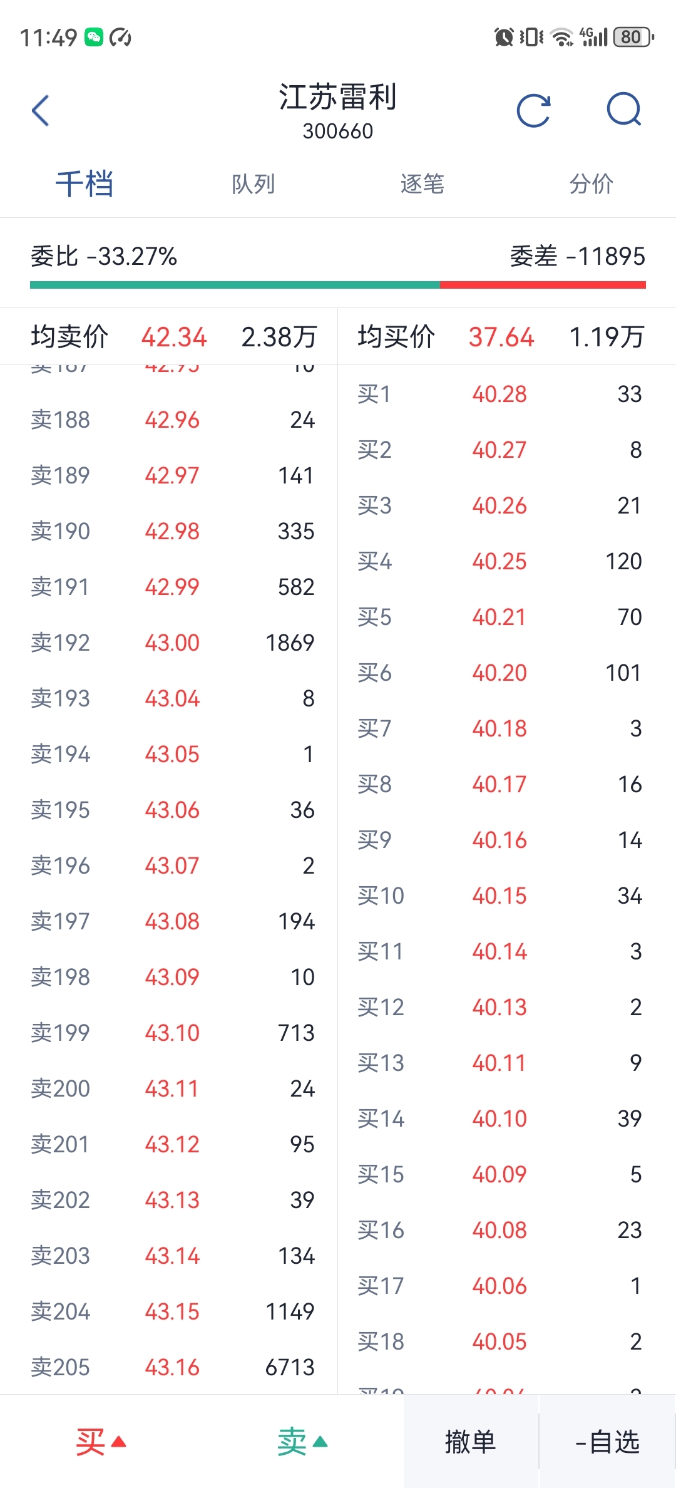Tap the battery indicator icon
The width and height of the screenshot is (676, 1488).
(x=633, y=38)
